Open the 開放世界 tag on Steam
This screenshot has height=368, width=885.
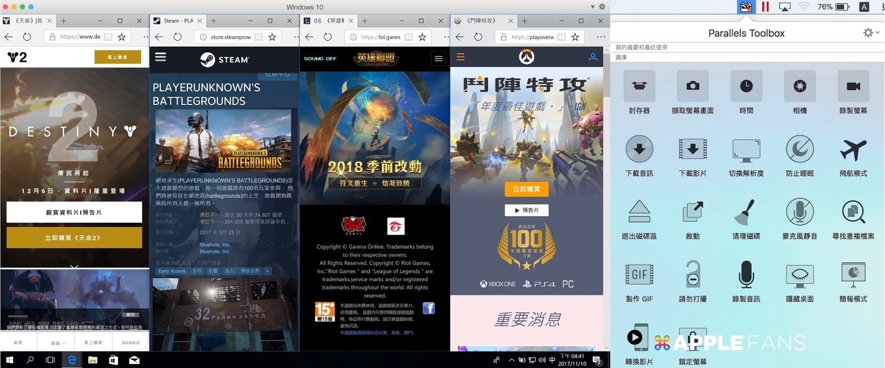pos(250,271)
